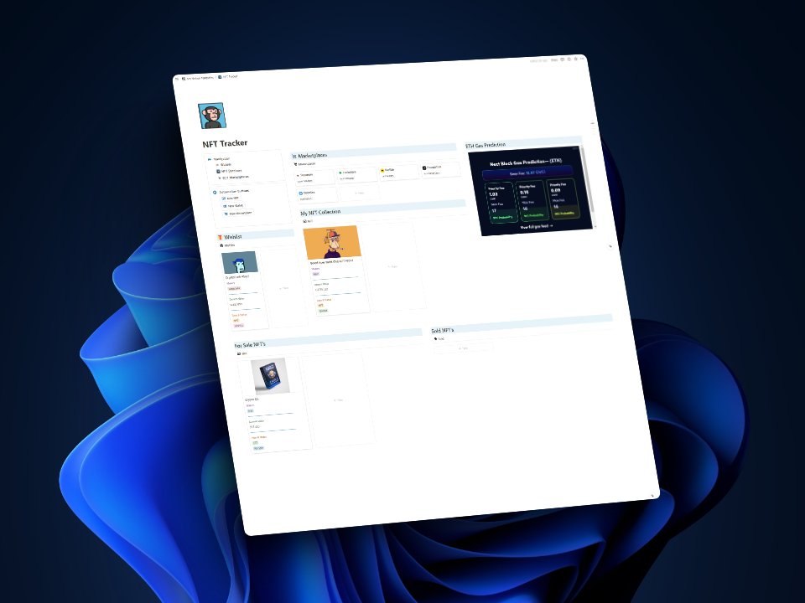Click the My NFT Collection heading
This screenshot has height=603, width=805.
click(320, 212)
